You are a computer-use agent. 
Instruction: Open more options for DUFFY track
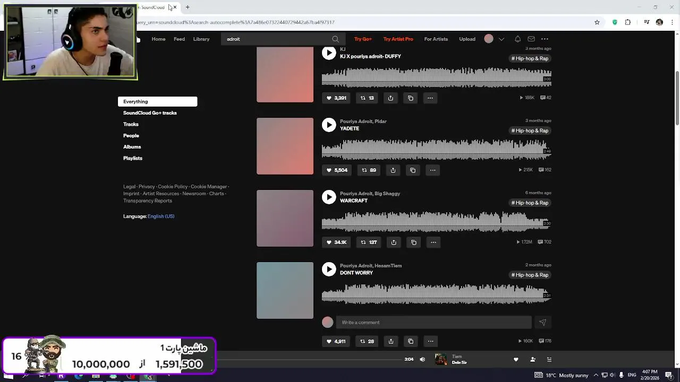pos(430,98)
